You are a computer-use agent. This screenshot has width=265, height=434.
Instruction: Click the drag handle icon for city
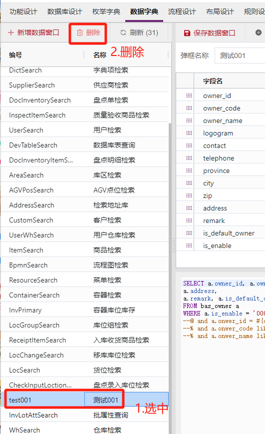click(x=189, y=183)
